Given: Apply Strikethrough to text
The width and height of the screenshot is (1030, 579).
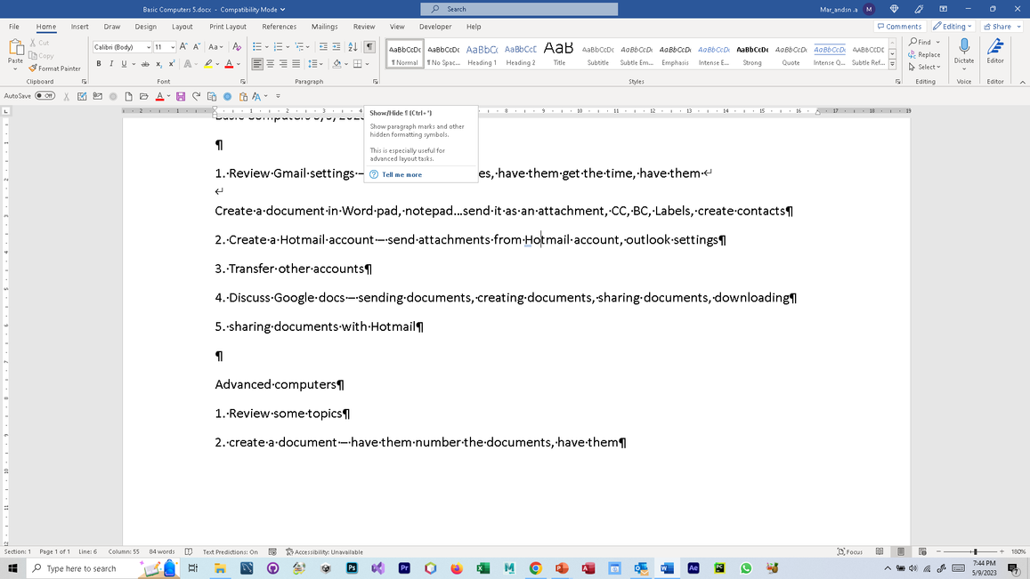Looking at the screenshot, I should [x=145, y=64].
